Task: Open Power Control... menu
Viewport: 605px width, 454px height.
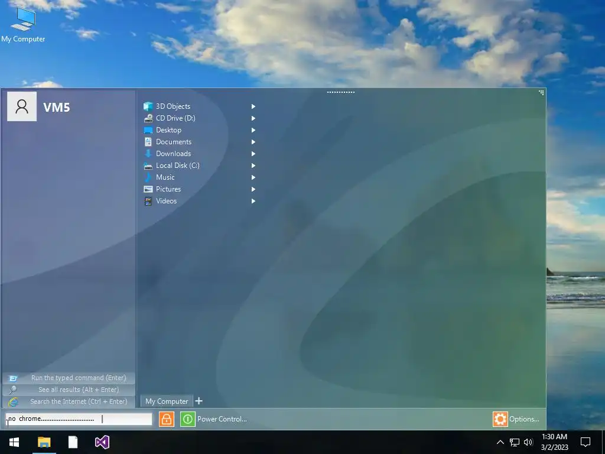Action: tap(222, 419)
